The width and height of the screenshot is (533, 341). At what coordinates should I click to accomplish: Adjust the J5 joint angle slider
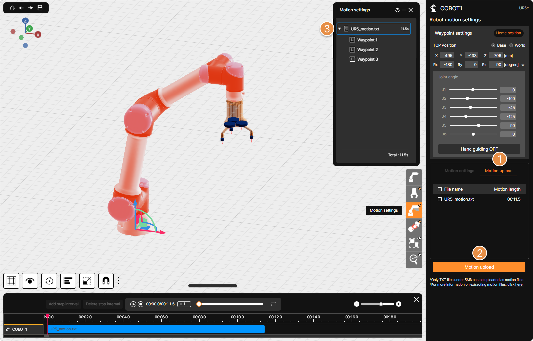[479, 125]
